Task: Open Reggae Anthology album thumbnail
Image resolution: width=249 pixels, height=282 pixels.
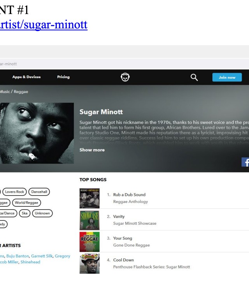Action: (89, 198)
